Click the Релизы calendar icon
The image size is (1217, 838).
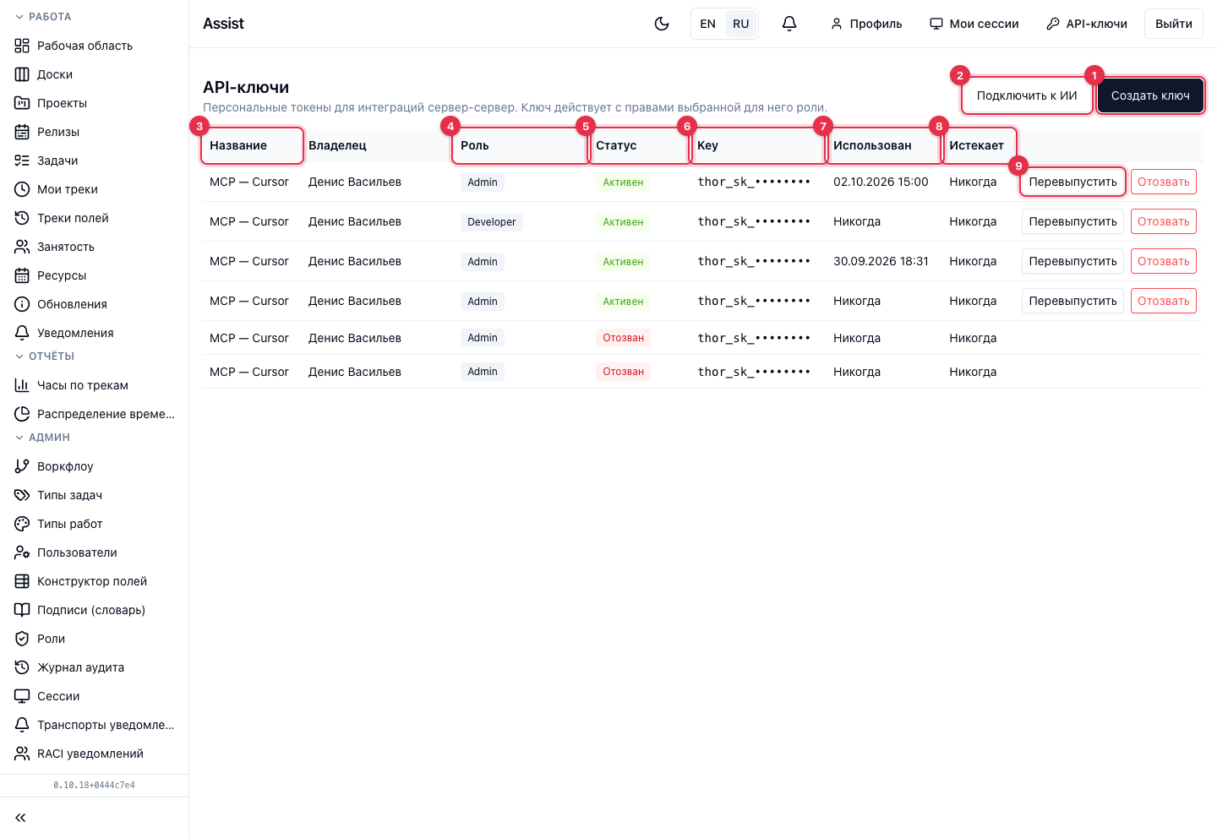(22, 132)
